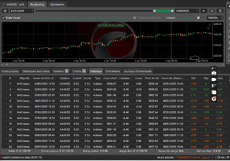
Task: Click the net value -13.22
Action: pos(193,101)
